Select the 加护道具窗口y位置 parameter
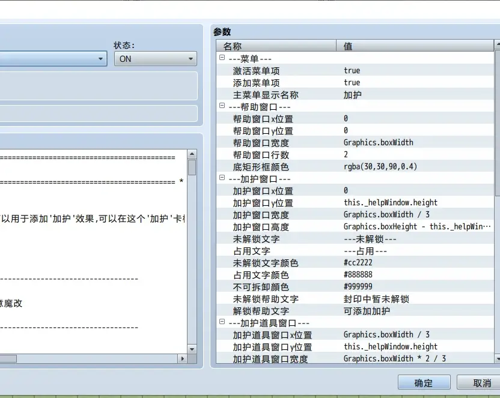The height and width of the screenshot is (398, 500). 355,347
